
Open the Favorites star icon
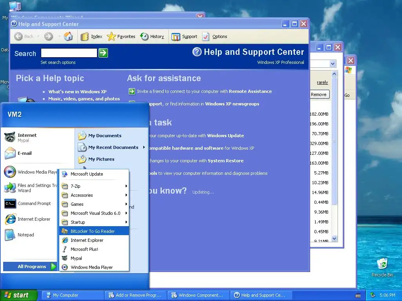(x=111, y=36)
